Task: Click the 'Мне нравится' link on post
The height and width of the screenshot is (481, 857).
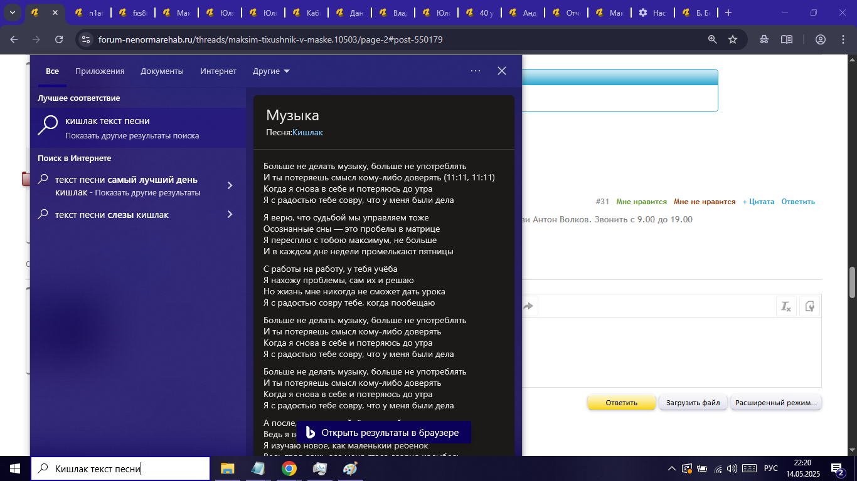Action: [641, 202]
